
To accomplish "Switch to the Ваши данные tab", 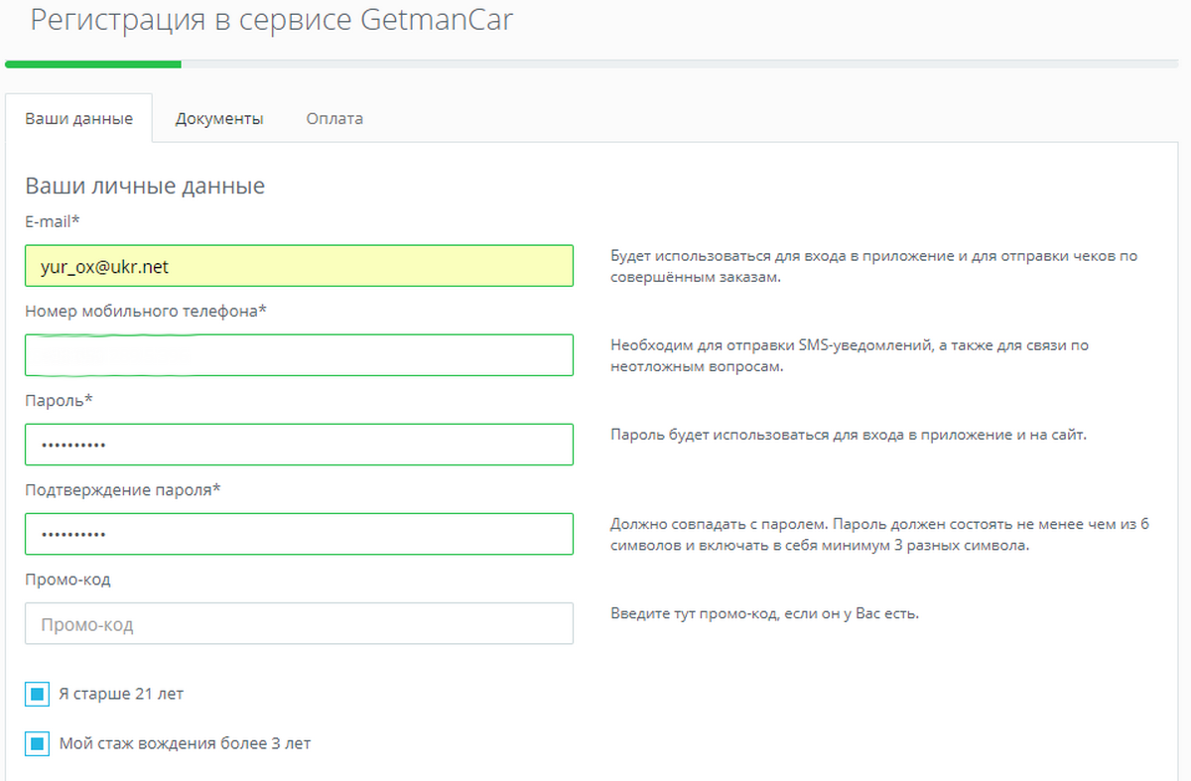I will point(78,119).
